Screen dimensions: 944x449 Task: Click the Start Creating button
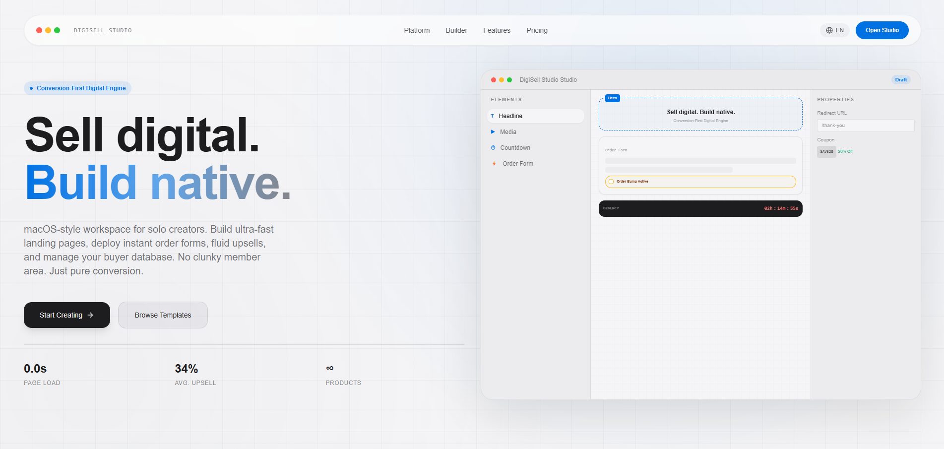click(67, 315)
